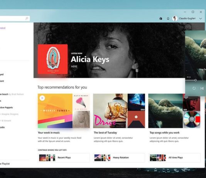The height and width of the screenshot is (178, 206).
Task: Open the Recent Plays button
Action: (64, 158)
